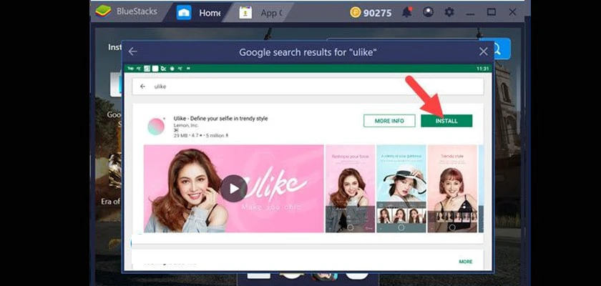Click the green MORE link
This screenshot has height=286, width=601.
[x=466, y=262]
